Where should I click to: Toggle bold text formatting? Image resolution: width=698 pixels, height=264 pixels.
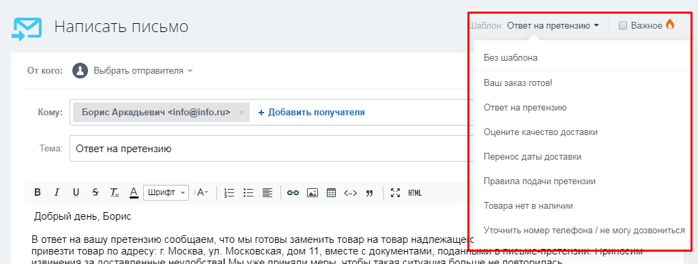pos(38,193)
